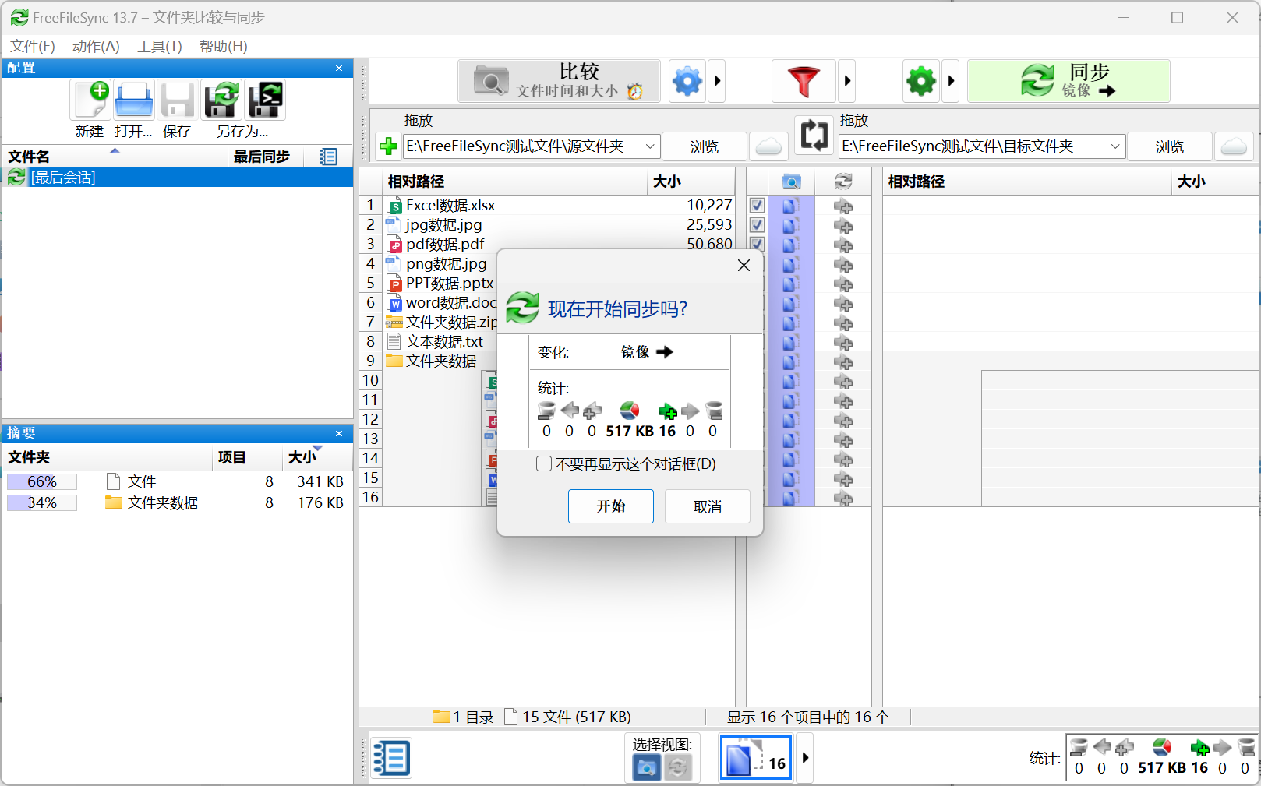
Task: Uncheck the checkbox for Excel数据.xlsx row
Action: 757,206
